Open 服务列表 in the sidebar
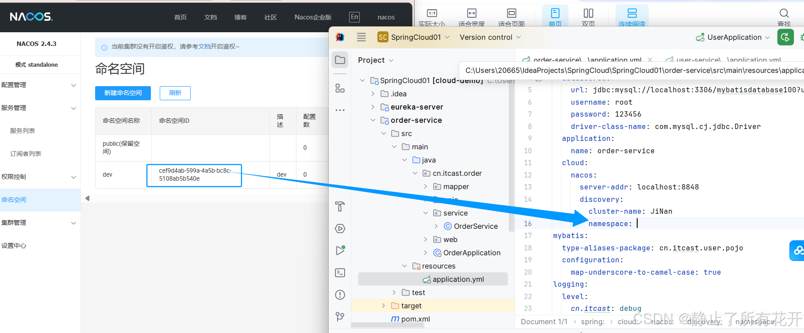Viewport: 804px width, 333px height. point(23,131)
